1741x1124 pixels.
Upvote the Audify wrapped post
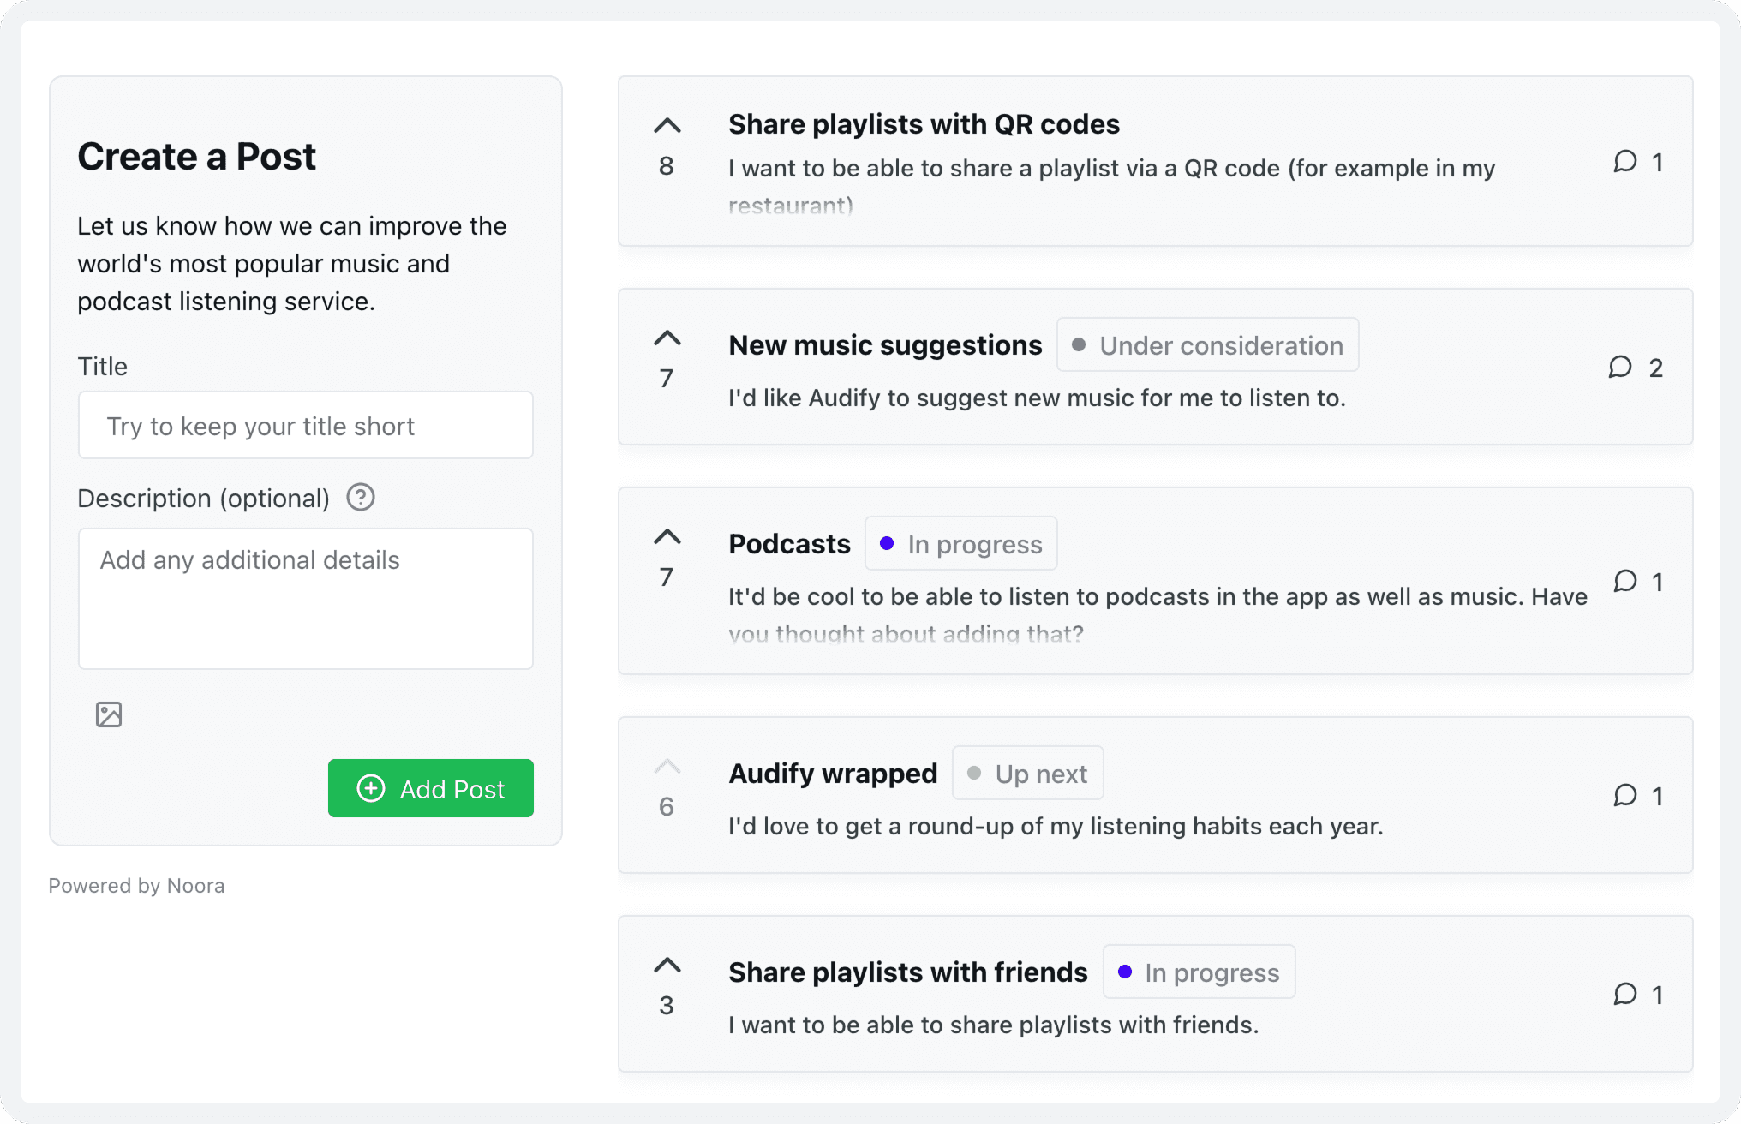(667, 766)
